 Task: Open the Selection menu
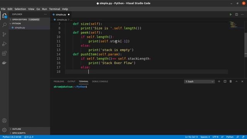pyautogui.click(x=20, y=9)
